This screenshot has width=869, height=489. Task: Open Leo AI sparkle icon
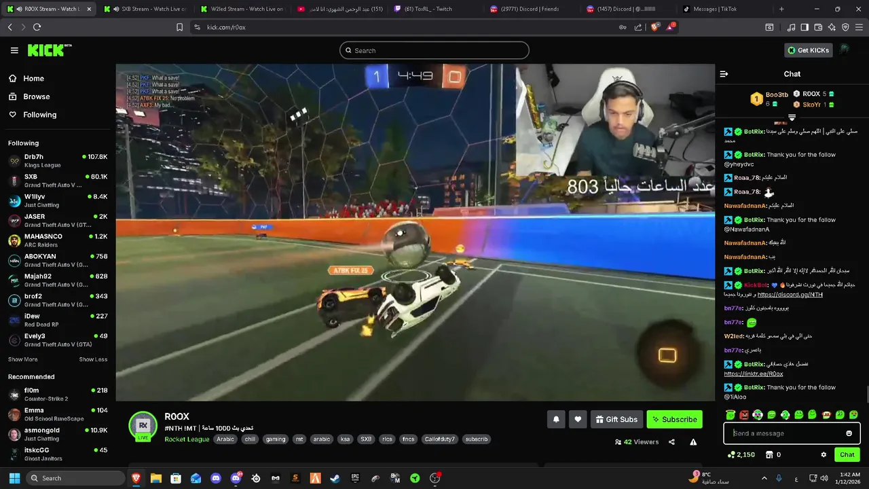pyautogui.click(x=832, y=27)
